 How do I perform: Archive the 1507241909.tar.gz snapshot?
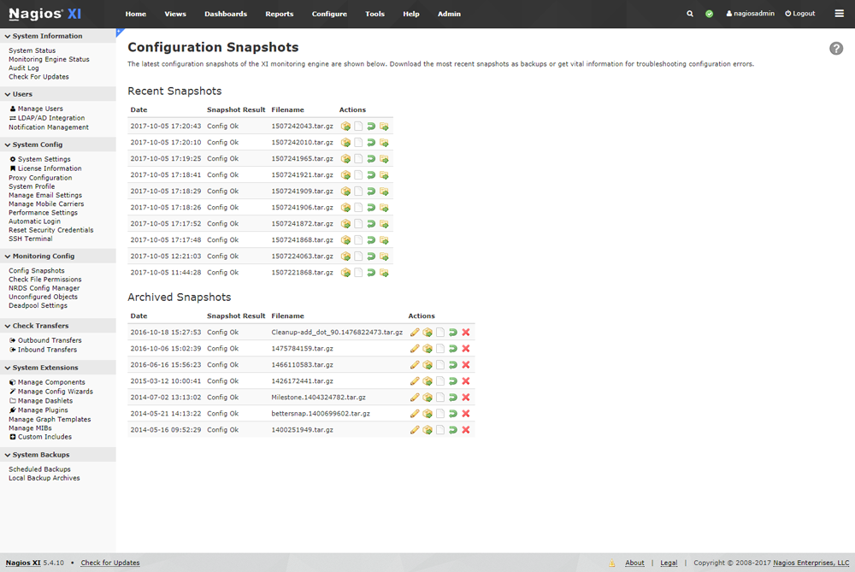tap(384, 192)
